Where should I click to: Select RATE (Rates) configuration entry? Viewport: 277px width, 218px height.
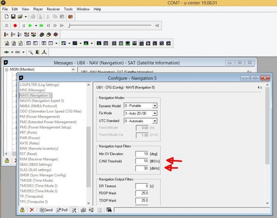point(29,143)
